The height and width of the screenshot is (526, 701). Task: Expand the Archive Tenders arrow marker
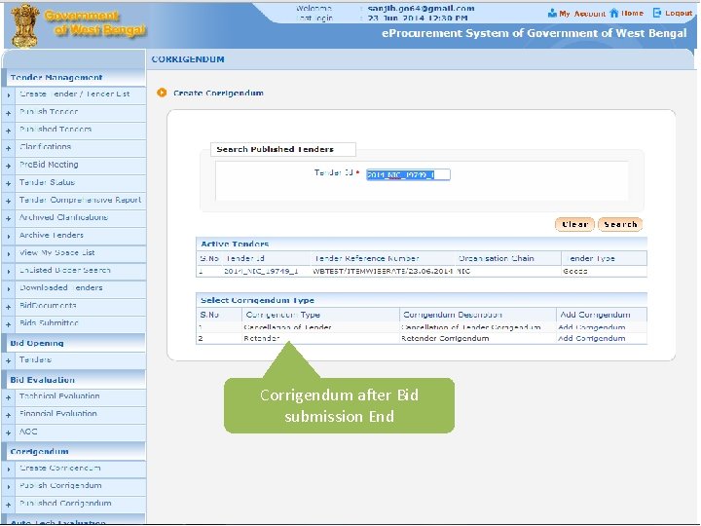click(x=9, y=236)
